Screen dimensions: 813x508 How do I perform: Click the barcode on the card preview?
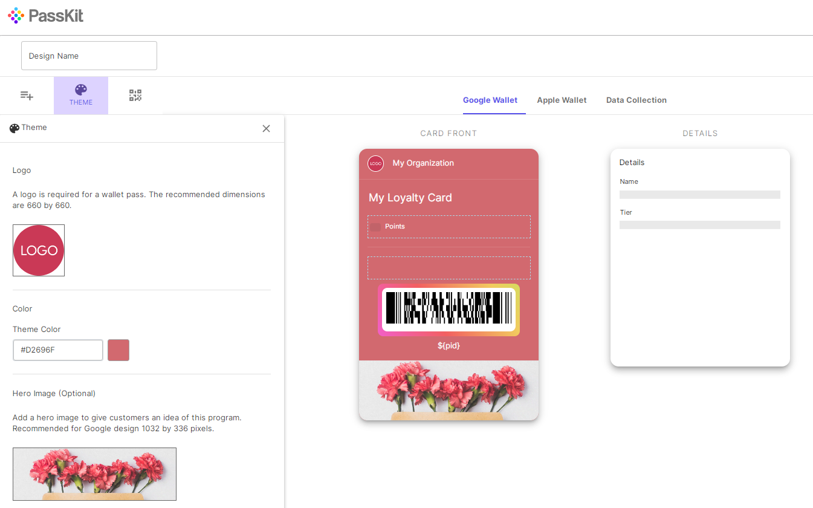click(449, 309)
